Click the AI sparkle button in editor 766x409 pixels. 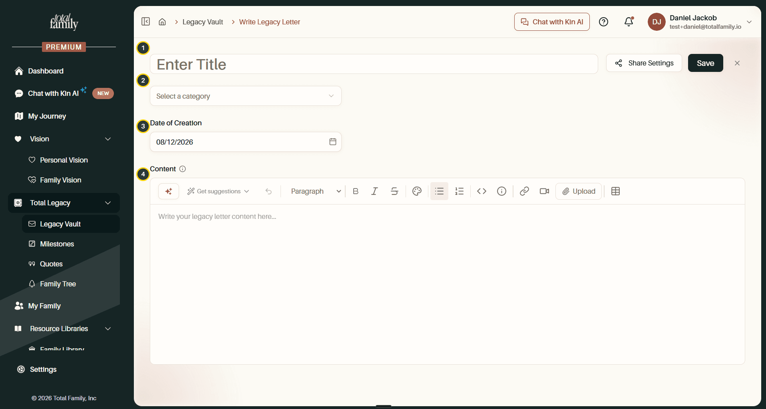tap(169, 191)
